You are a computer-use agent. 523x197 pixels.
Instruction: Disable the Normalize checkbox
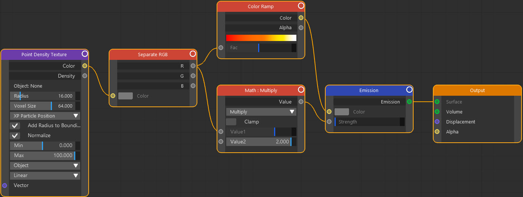pyautogui.click(x=15, y=135)
